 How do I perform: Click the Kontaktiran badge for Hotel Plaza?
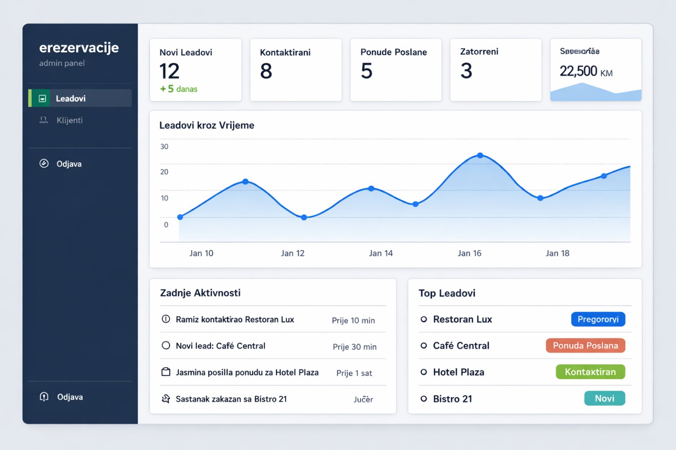click(590, 372)
